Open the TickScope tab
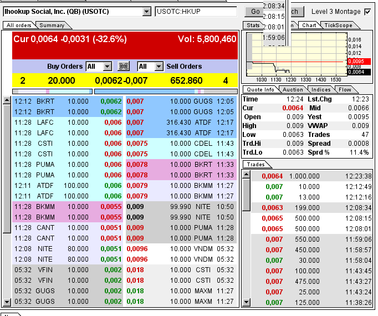This screenshot has height=316, width=378. click(x=338, y=25)
